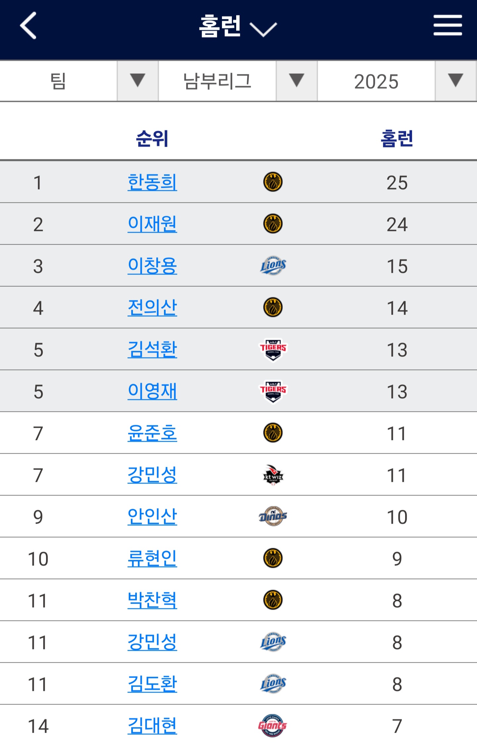Open player 윤준호 profile link
This screenshot has width=477, height=743.
152,433
